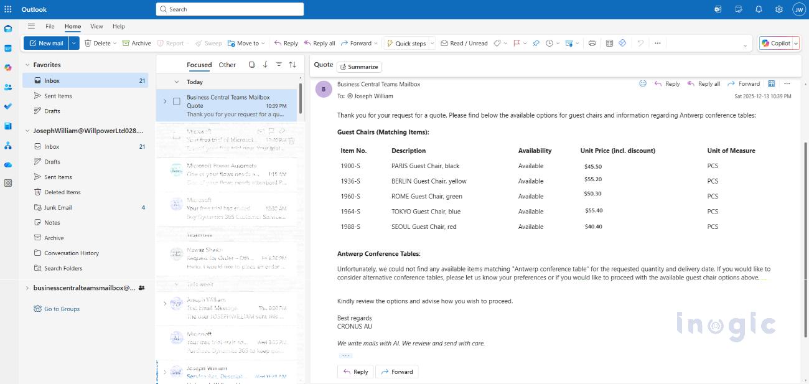Pin the message using the pin icon
Image resolution: width=809 pixels, height=384 pixels.
point(535,44)
